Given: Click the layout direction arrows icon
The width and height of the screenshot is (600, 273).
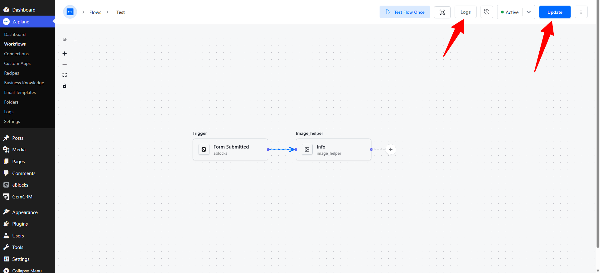Looking at the screenshot, I should tap(64, 40).
